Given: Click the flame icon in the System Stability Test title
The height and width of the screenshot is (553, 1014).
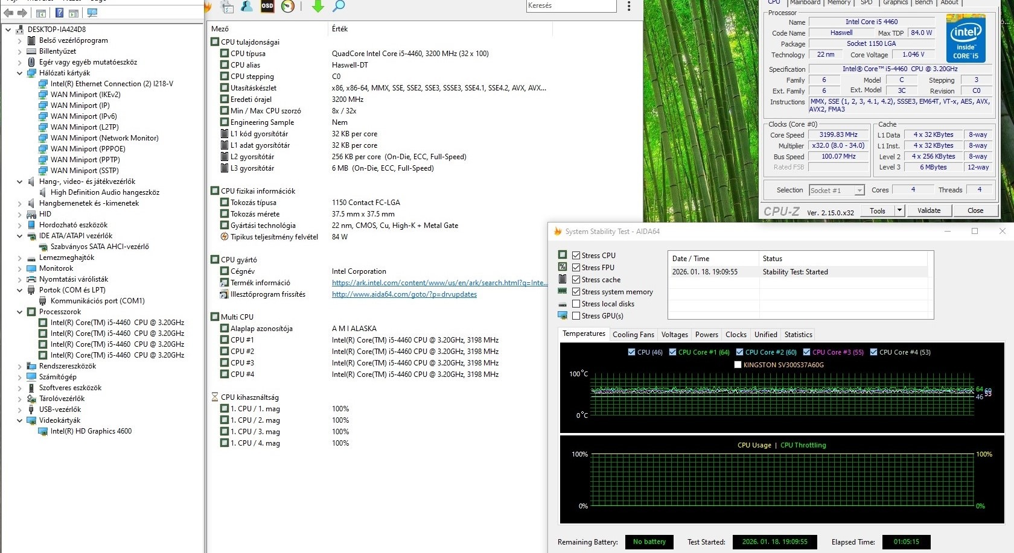Looking at the screenshot, I should pyautogui.click(x=558, y=232).
